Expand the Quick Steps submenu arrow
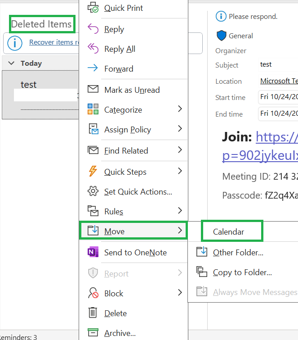This screenshot has height=340, width=298. coord(180,171)
